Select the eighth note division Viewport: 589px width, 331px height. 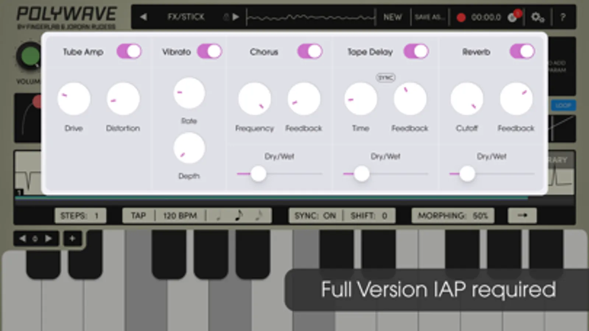click(x=239, y=216)
